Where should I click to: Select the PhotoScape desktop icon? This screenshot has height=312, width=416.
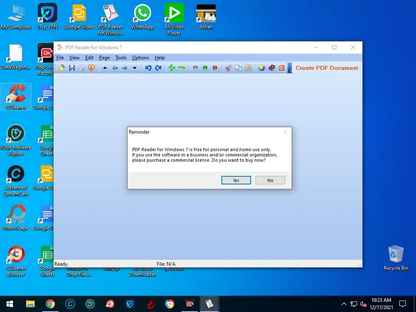pos(16,218)
